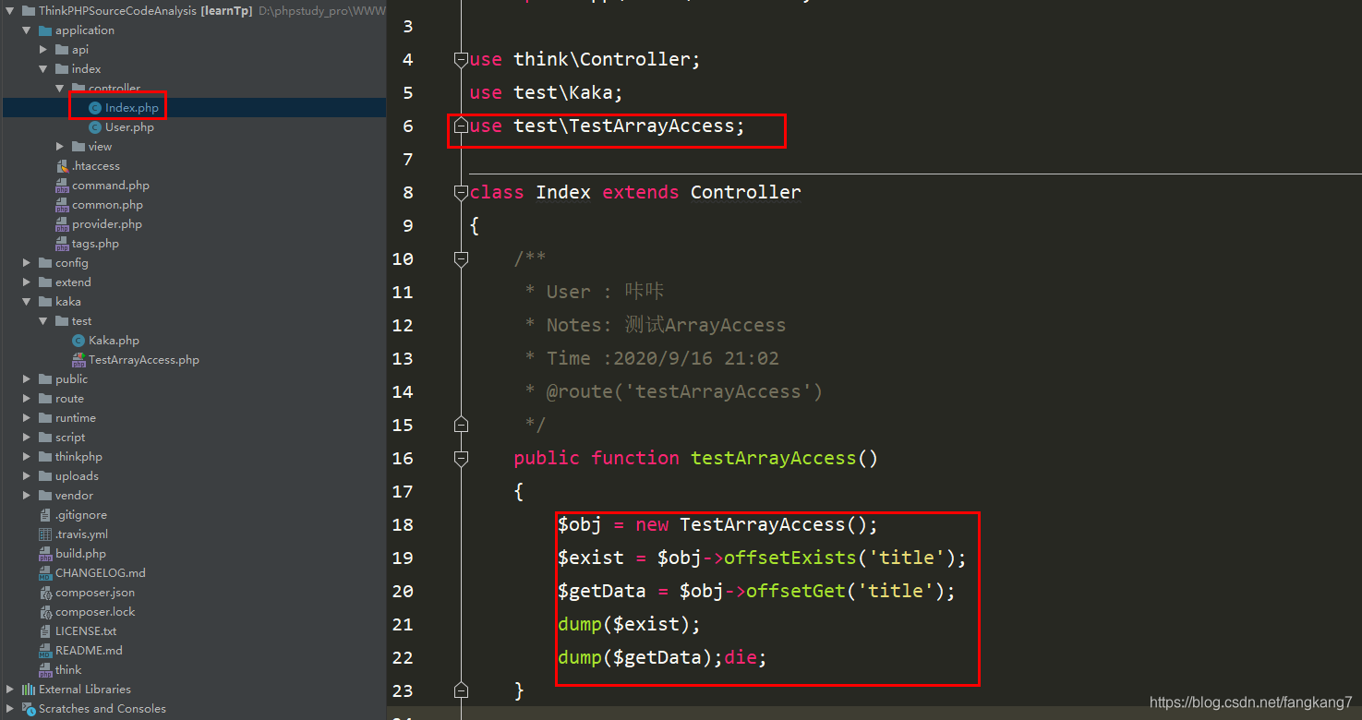Click 'testArrayAccess' function name on line 16
This screenshot has height=720, width=1362.
click(774, 459)
